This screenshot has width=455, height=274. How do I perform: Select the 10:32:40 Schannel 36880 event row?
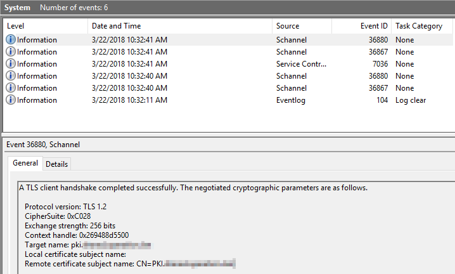click(190, 76)
